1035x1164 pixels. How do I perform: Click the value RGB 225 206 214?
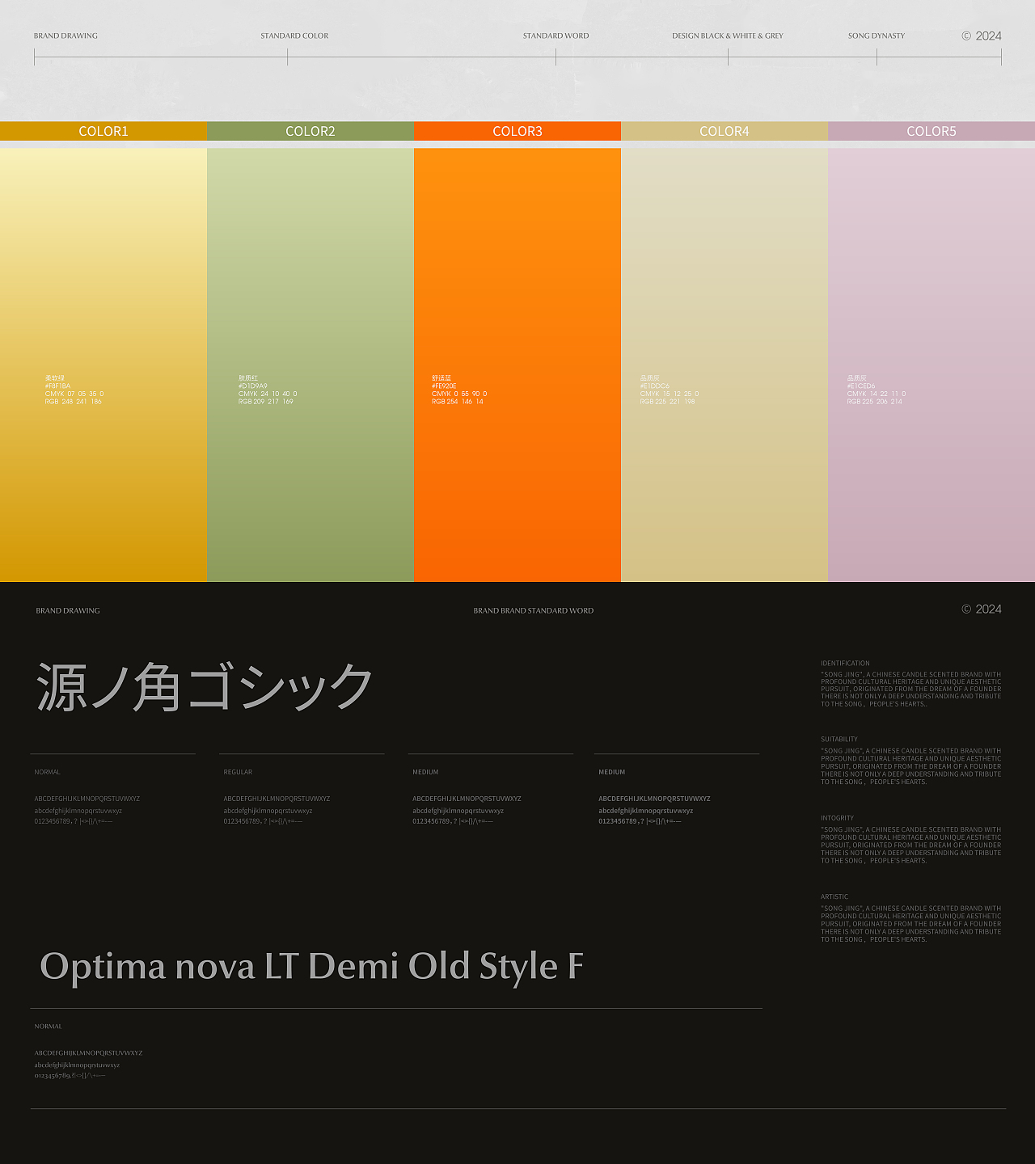[875, 402]
